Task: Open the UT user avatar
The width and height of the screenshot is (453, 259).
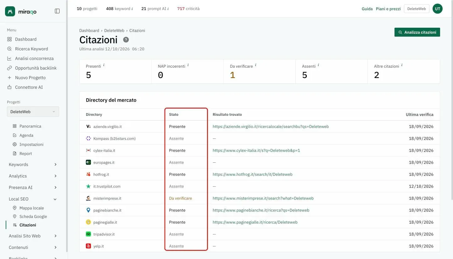Action: coord(438,9)
